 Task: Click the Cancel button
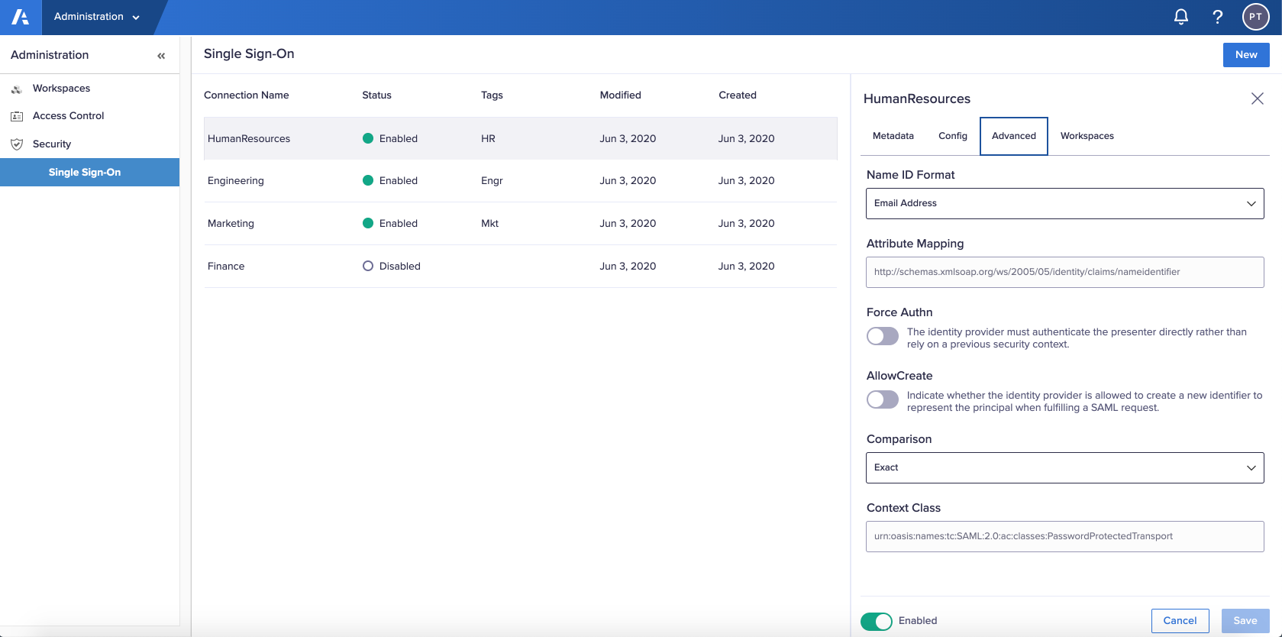click(x=1180, y=621)
